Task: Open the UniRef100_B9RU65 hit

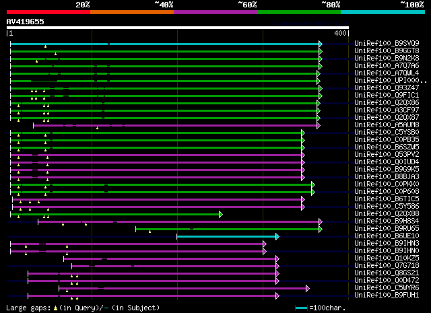Action: pos(387,229)
